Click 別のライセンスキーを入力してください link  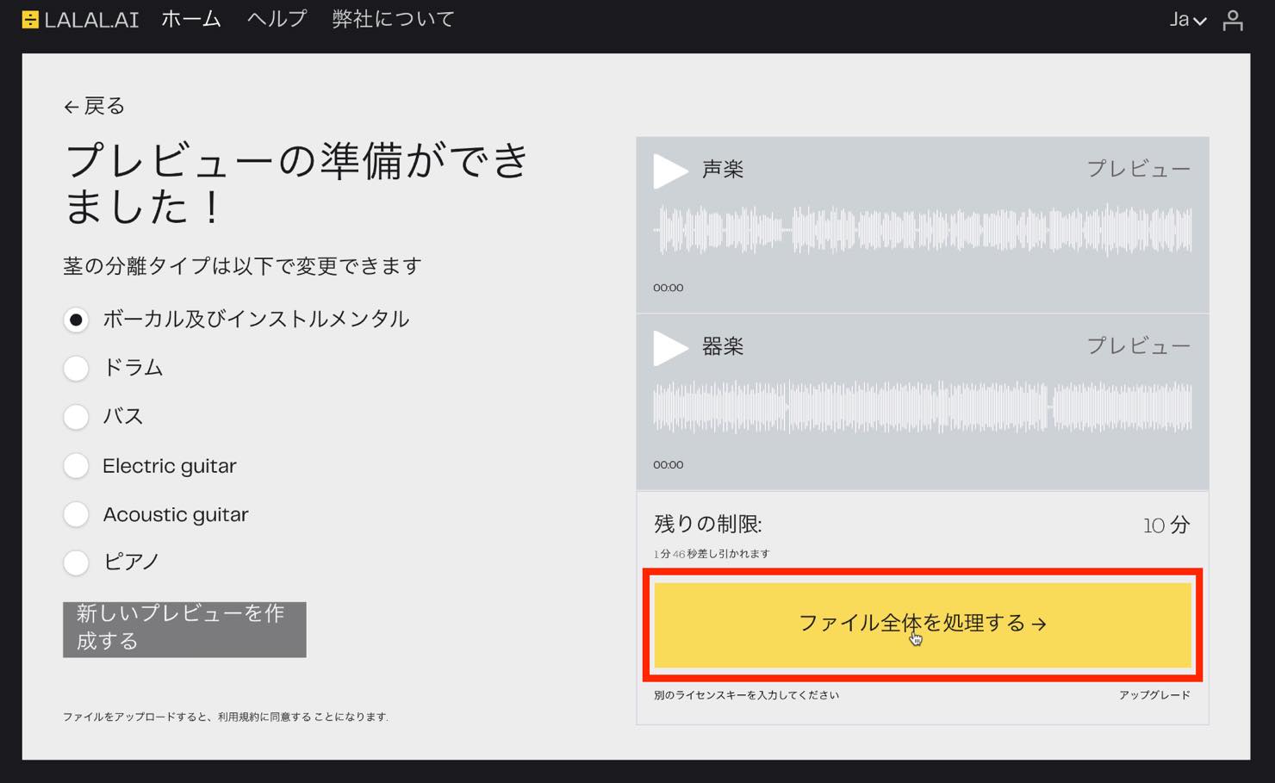746,695
